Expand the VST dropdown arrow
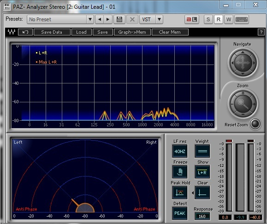The height and width of the screenshot is (224, 267). coord(159,19)
